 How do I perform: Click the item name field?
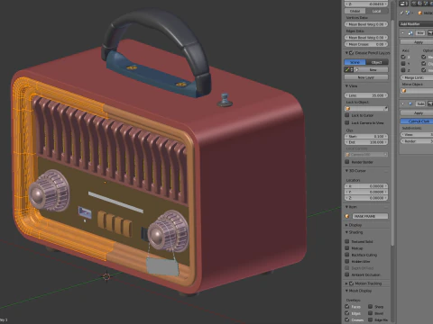(x=370, y=216)
